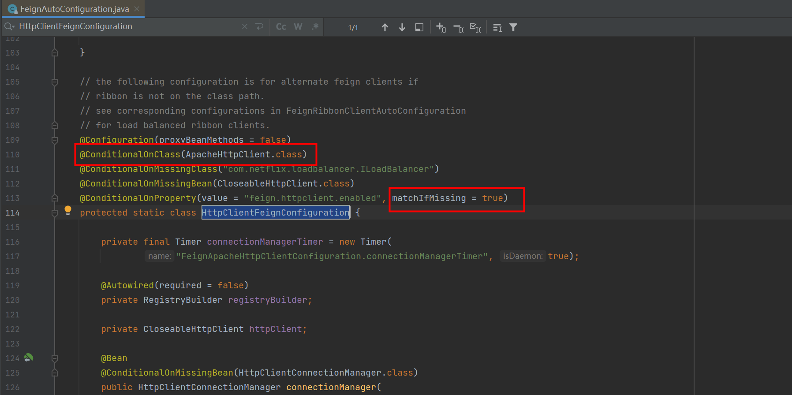
Task: Click the Java class icon on the tab
Action: pos(12,9)
